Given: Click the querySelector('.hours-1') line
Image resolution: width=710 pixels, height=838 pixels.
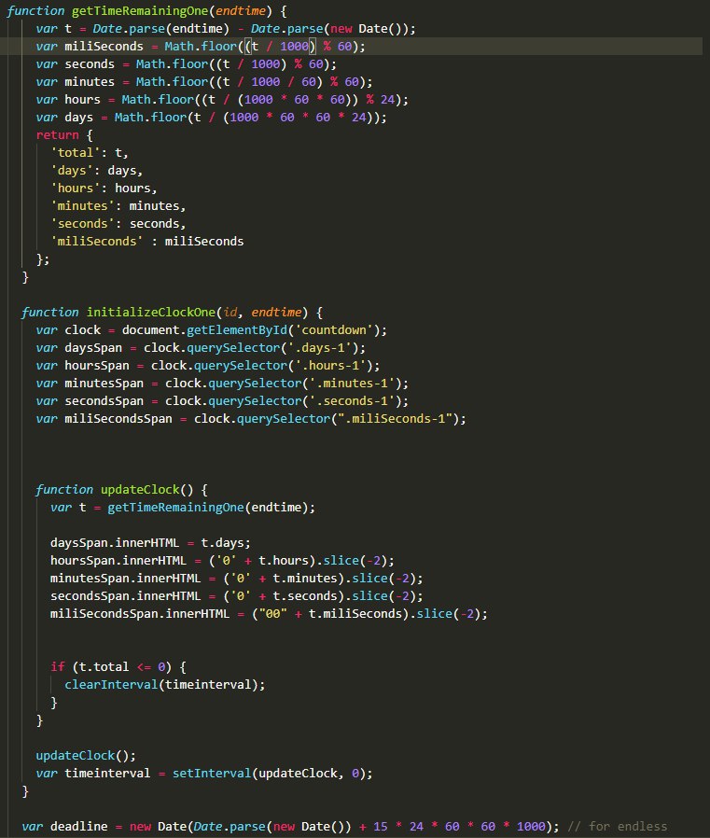Looking at the screenshot, I should point(208,365).
